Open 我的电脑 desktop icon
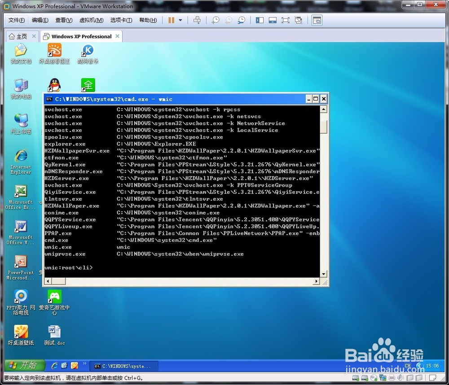Viewport: 449px width, 385px height. (21, 89)
